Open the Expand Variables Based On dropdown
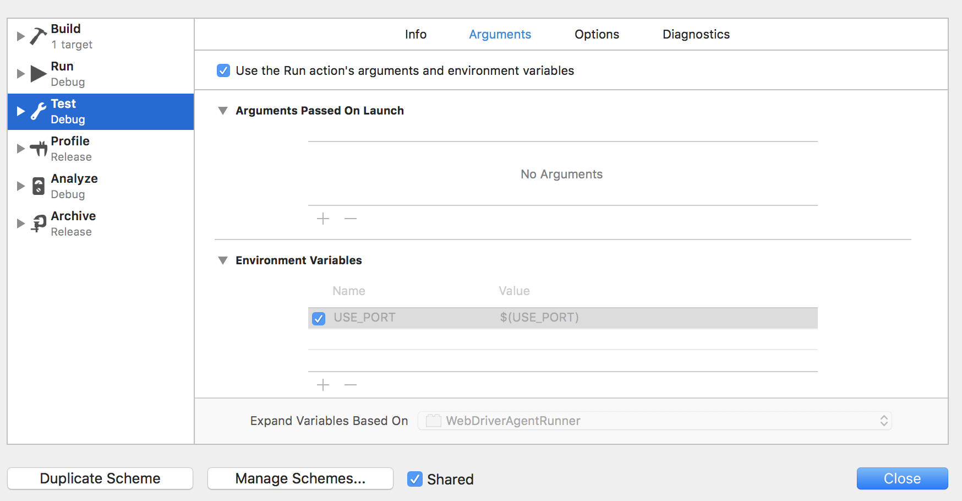 655,421
